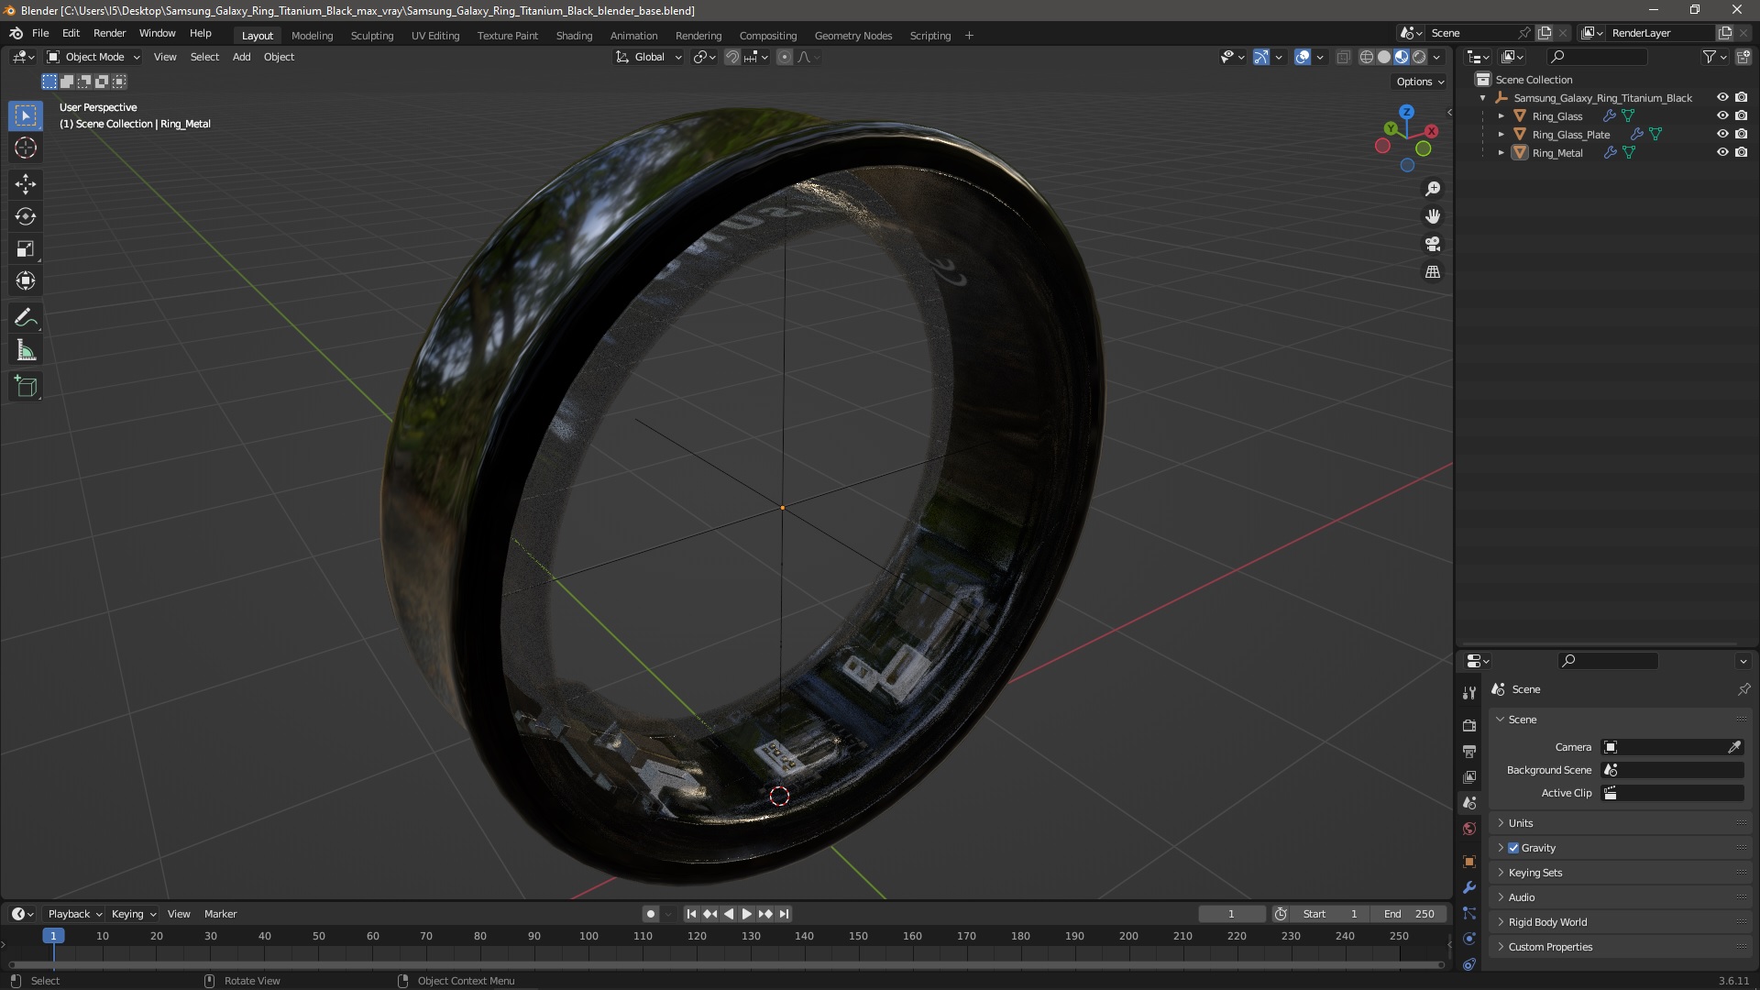Image resolution: width=1760 pixels, height=990 pixels.
Task: Select the Measure tool
Action: point(26,351)
